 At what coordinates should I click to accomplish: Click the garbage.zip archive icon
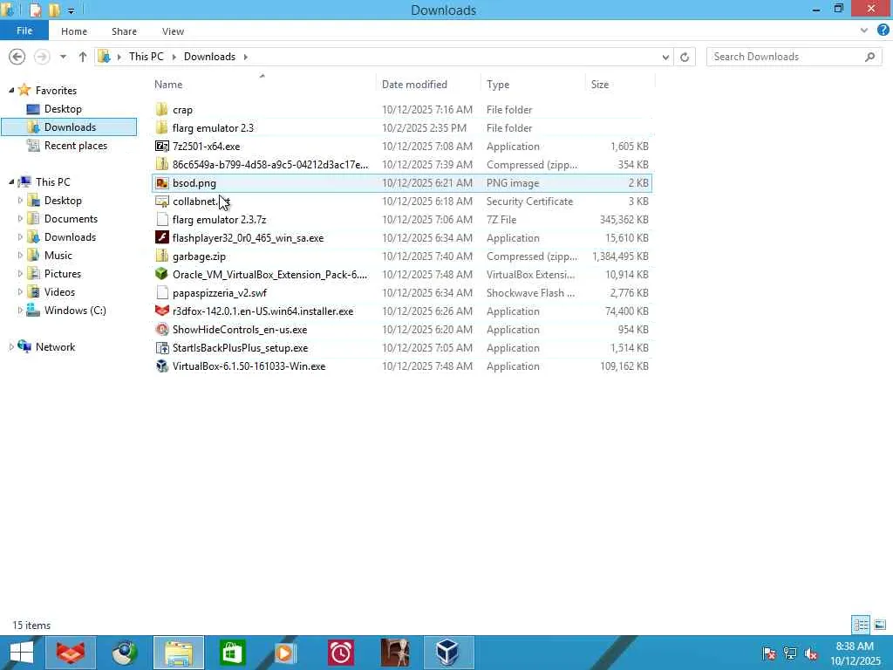tap(161, 256)
